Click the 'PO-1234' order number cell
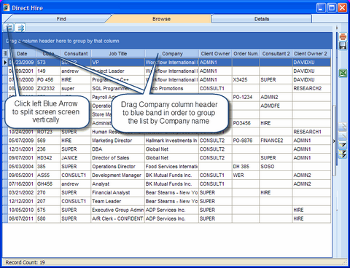Screen dimensions: 350x268 (x=246, y=97)
